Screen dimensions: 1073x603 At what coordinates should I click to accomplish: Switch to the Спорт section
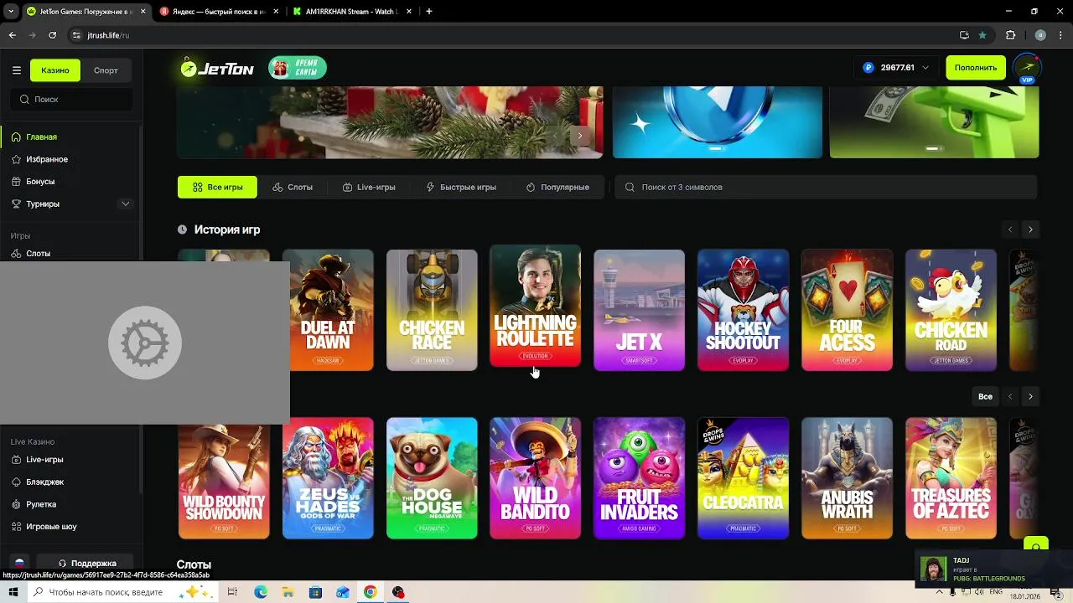[x=106, y=70]
